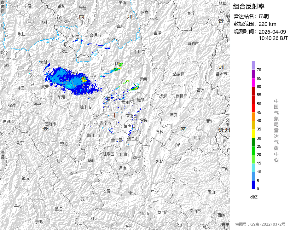Click the legend value label 20
This screenshot has width=290, height=230.
click(259, 155)
